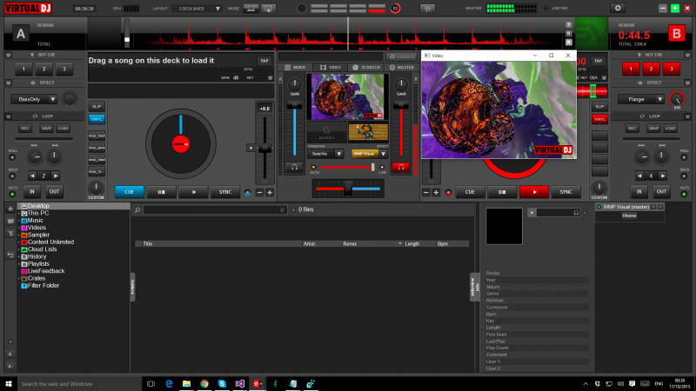Toggle video crossfader LINK
Image resolution: width=696 pixels, height=391 pixels.
[382, 168]
